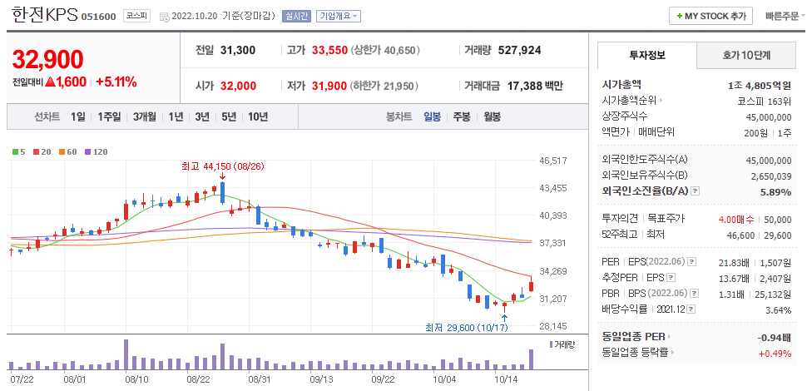This screenshot has height=391, width=807.
Task: Select the 1주일 line chart period
Action: [x=109, y=116]
